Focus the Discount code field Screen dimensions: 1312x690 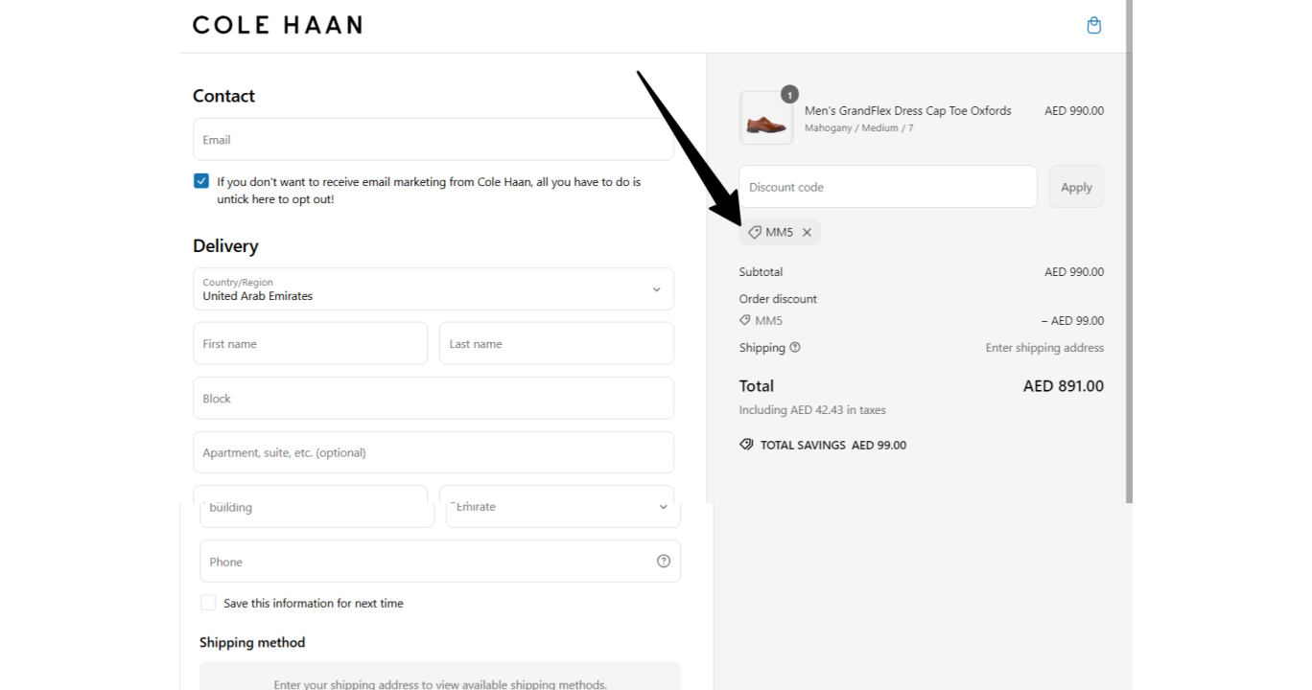(x=888, y=187)
